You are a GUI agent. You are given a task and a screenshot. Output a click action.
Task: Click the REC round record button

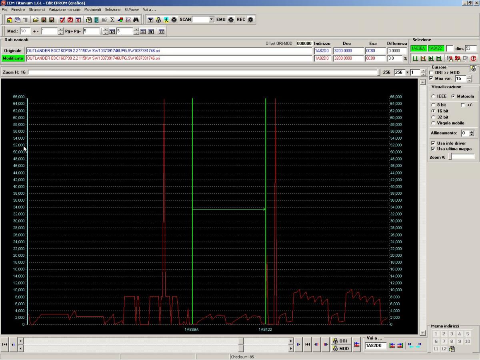tap(250, 20)
